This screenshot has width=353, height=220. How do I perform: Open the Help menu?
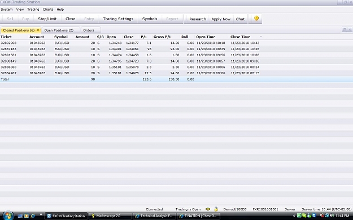pos(60,10)
